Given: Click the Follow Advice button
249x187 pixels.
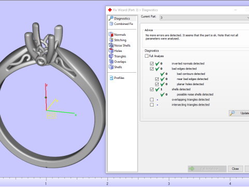Looking at the screenshot, I should pyautogui.click(x=207, y=169).
